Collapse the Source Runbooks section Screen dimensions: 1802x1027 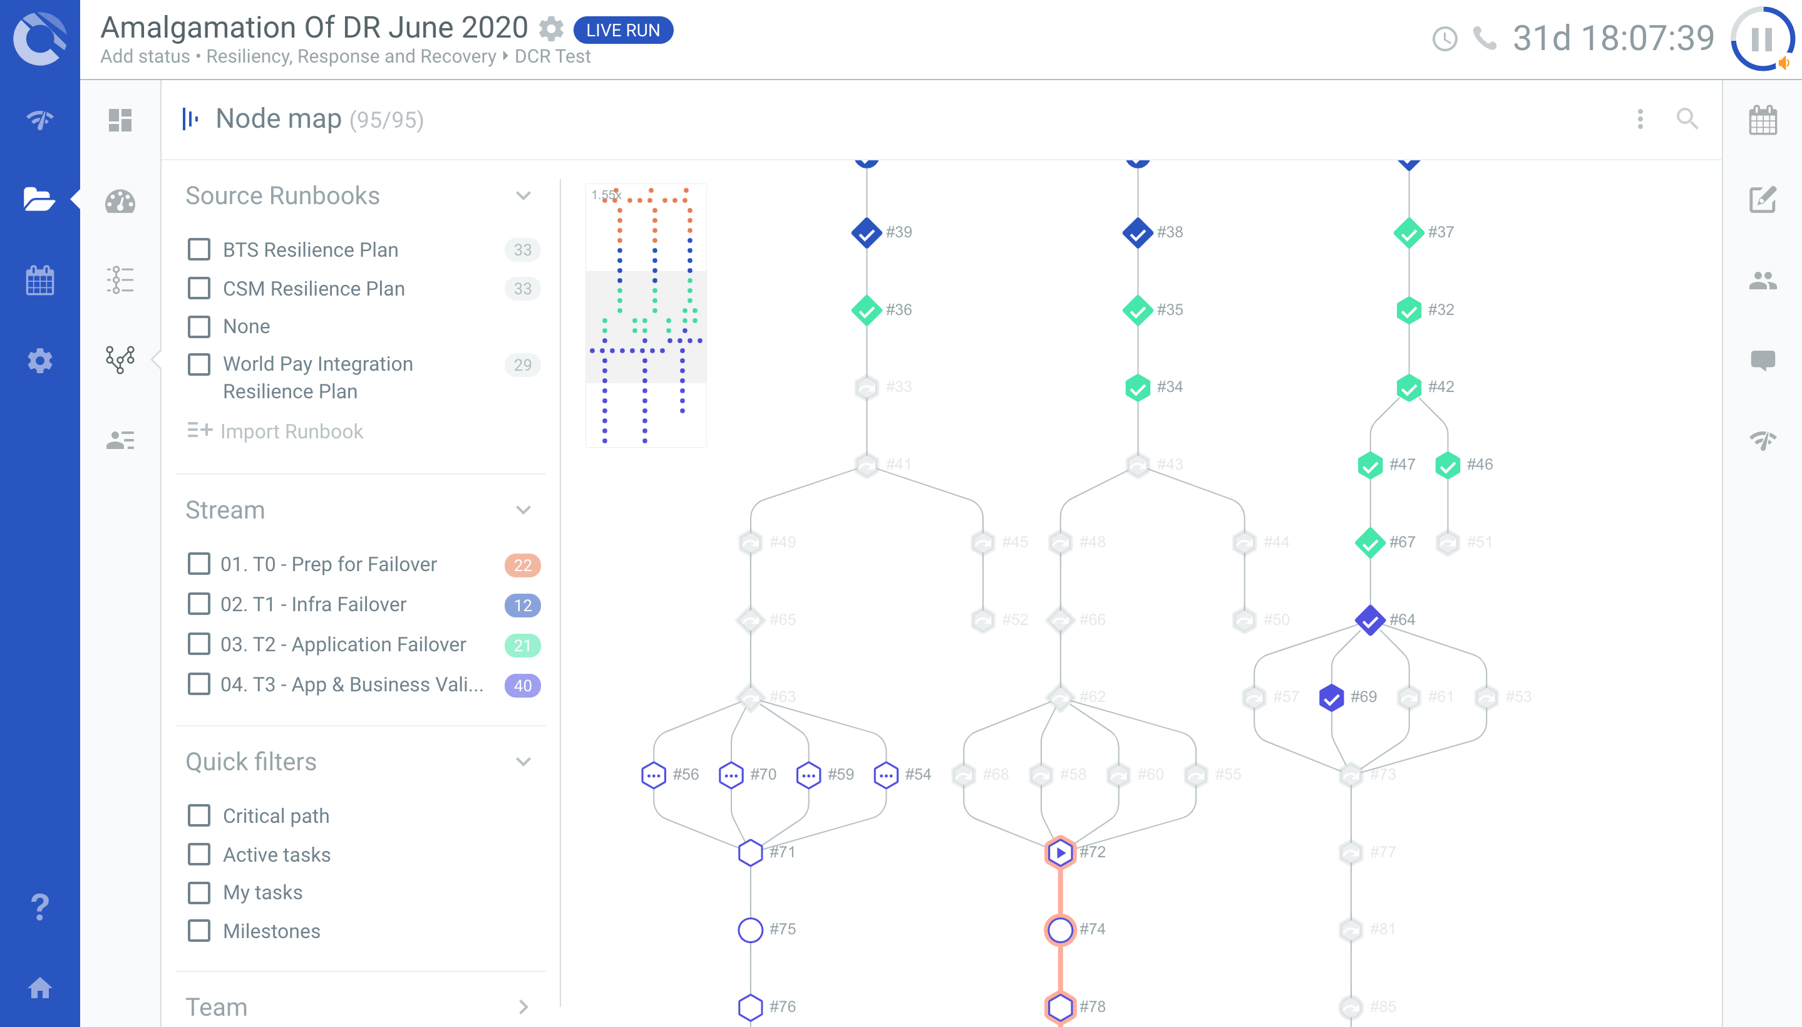523,195
